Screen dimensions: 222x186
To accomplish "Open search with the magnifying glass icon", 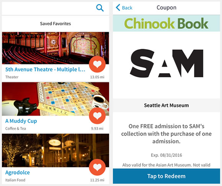I will click(x=100, y=8).
